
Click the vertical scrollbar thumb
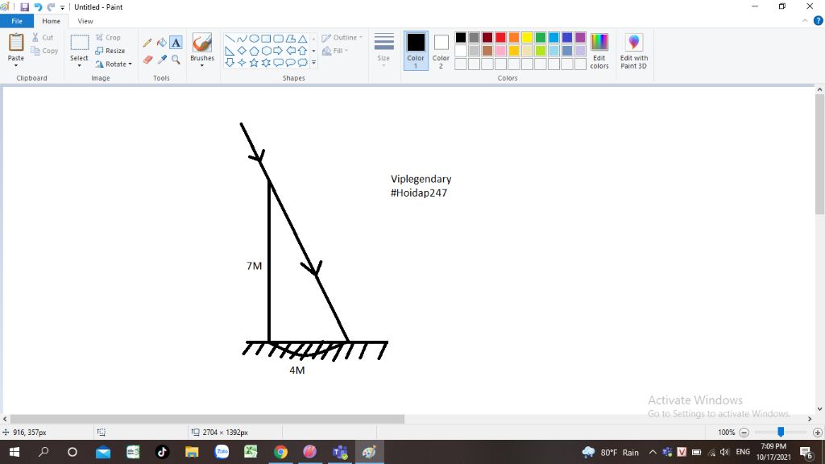click(819, 155)
